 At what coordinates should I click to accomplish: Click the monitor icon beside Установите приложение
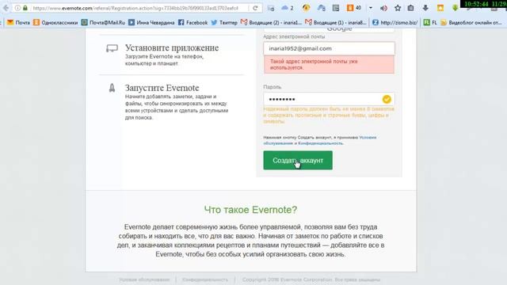click(x=112, y=48)
